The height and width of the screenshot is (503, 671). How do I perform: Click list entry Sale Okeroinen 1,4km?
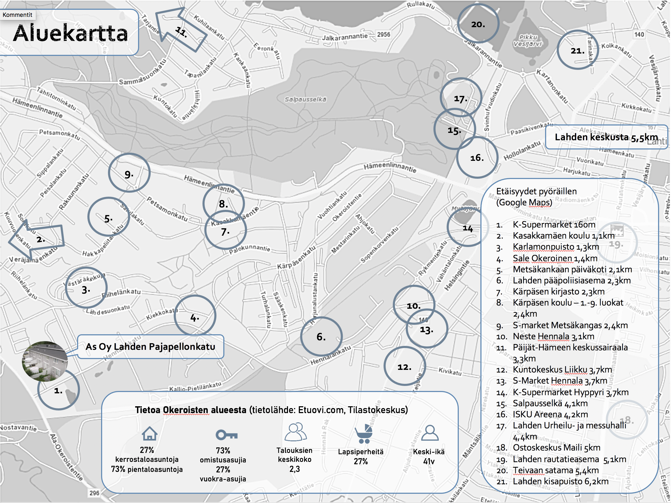pyautogui.click(x=555, y=258)
